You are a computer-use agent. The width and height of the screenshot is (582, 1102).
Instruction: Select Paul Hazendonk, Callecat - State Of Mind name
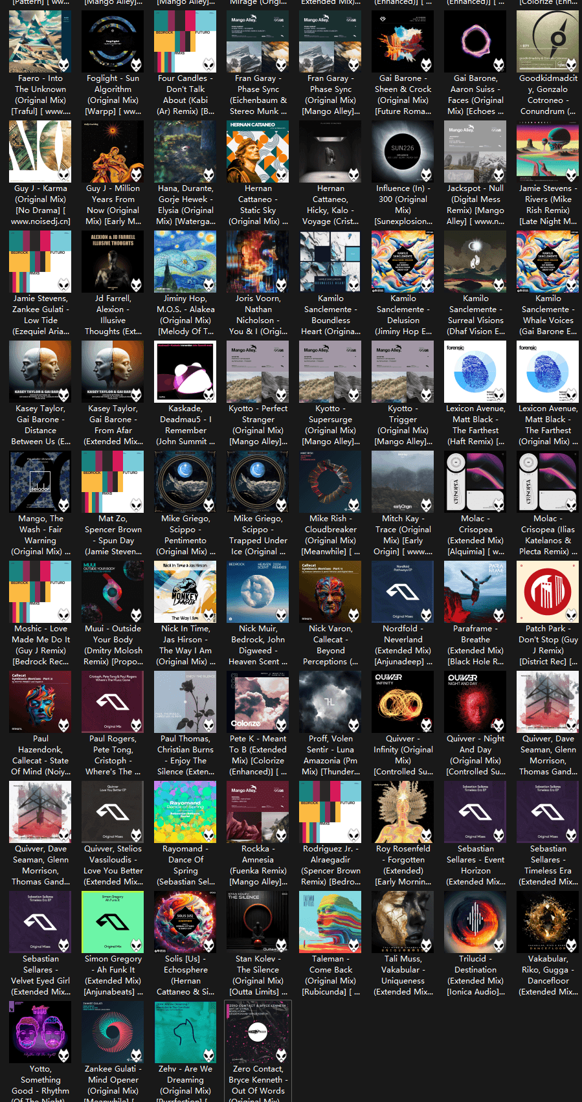40,755
